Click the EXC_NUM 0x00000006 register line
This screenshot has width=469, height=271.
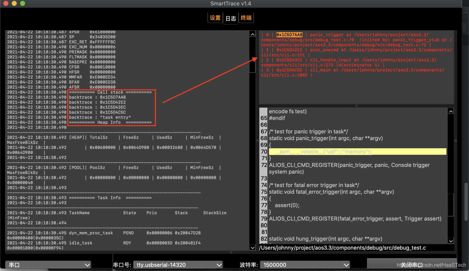pyautogui.click(x=61, y=47)
